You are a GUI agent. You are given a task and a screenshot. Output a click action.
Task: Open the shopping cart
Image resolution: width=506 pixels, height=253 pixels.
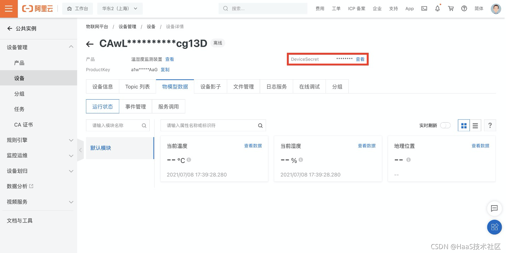click(451, 9)
